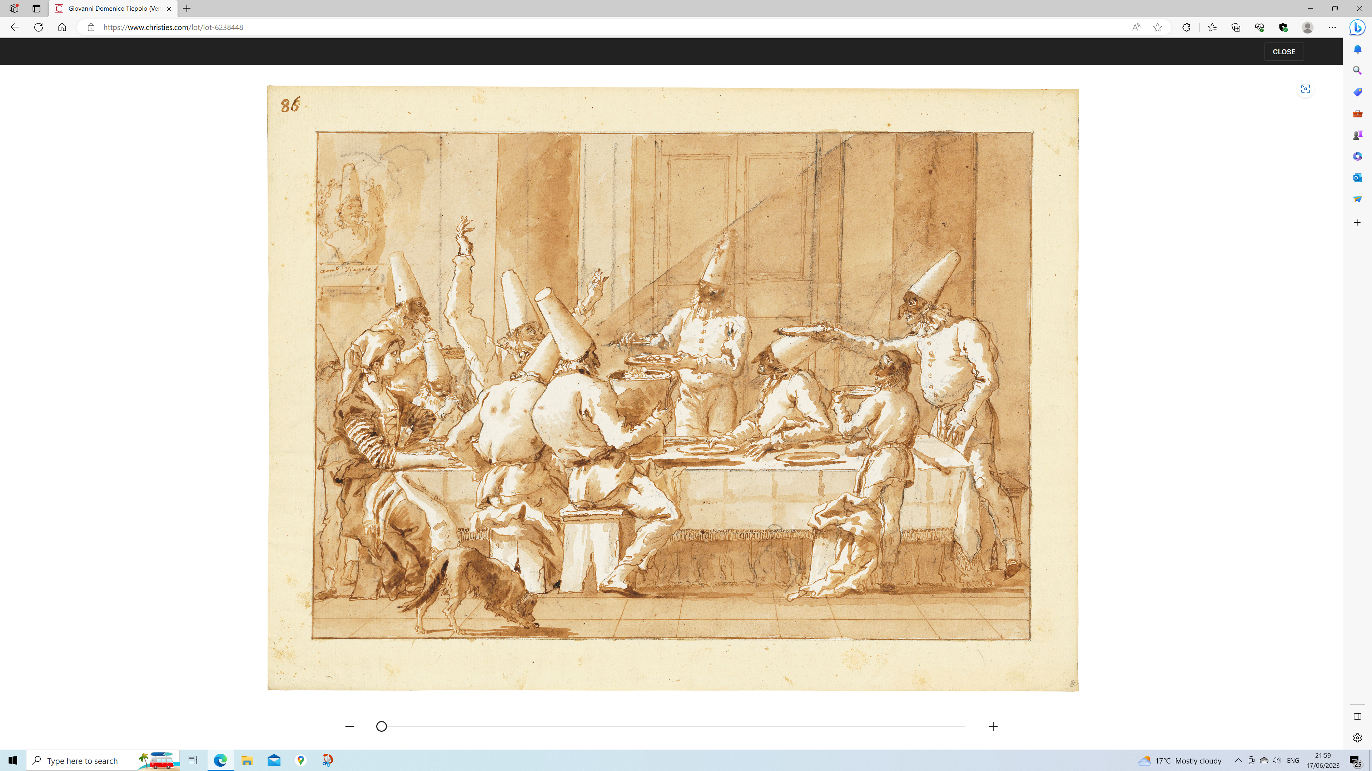Open Mail app from taskbar

tap(274, 760)
